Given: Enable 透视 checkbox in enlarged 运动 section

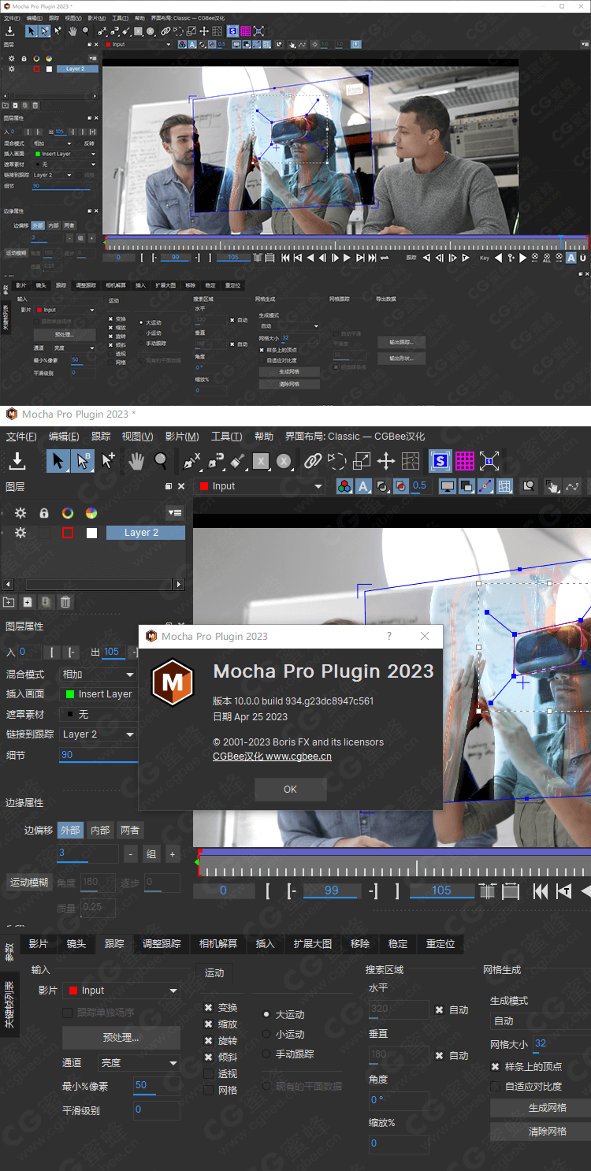Looking at the screenshot, I should tap(209, 1074).
